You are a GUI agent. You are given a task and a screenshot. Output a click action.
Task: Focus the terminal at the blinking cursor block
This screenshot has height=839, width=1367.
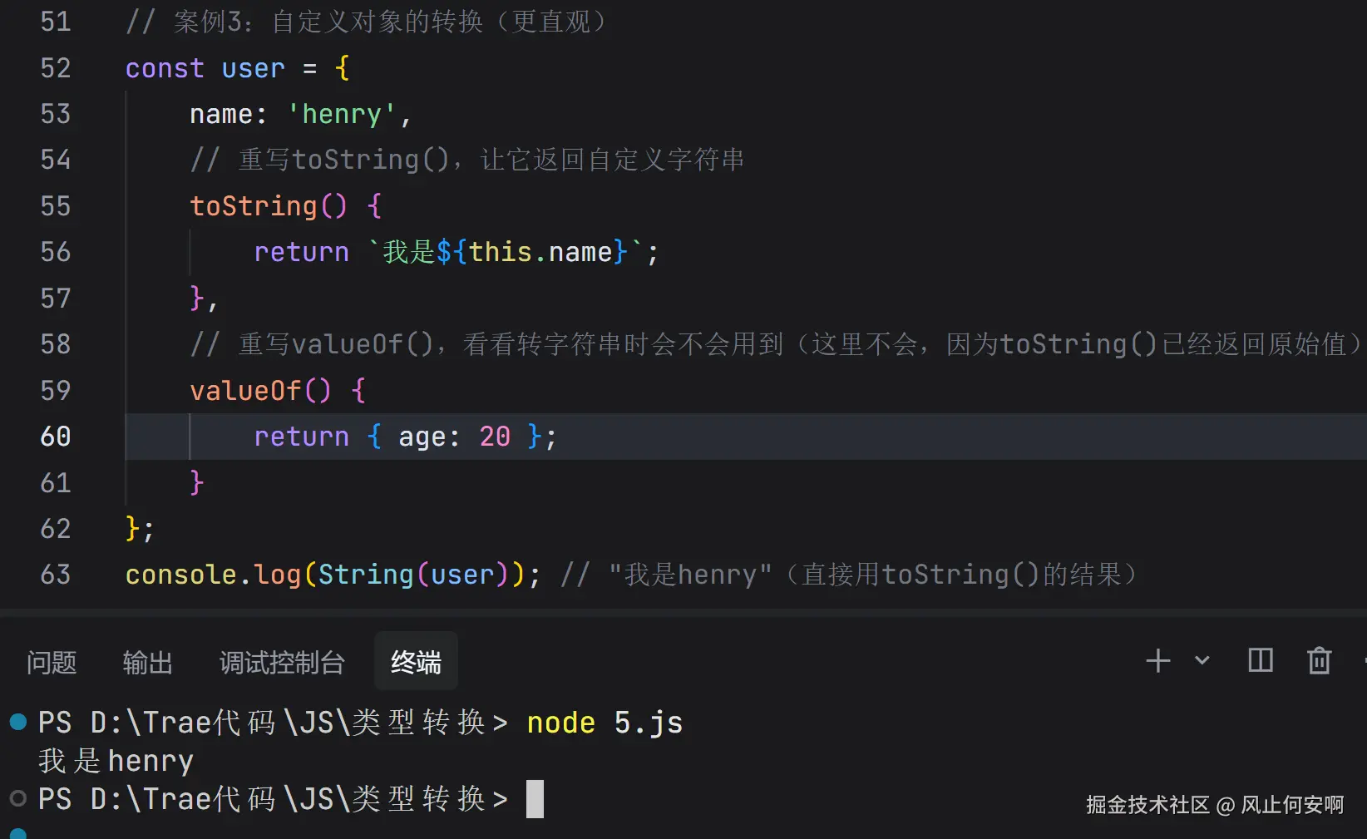pyautogui.click(x=535, y=798)
